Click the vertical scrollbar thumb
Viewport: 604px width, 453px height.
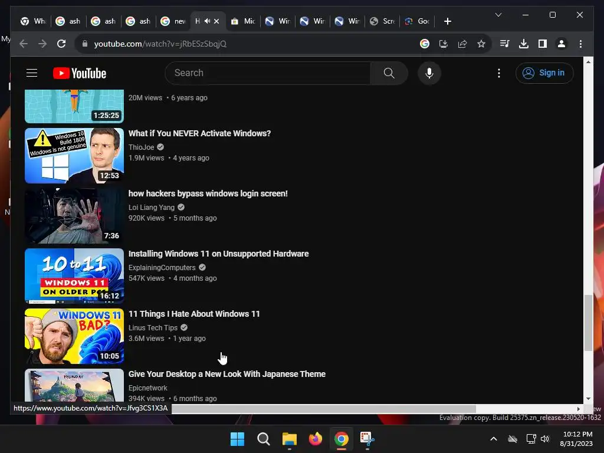pos(588,323)
